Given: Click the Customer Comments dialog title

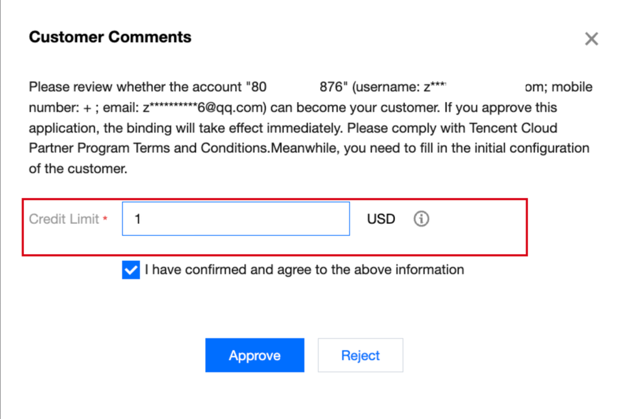Looking at the screenshot, I should (x=110, y=37).
